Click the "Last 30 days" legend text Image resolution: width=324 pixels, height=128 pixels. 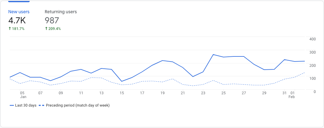click(x=25, y=105)
